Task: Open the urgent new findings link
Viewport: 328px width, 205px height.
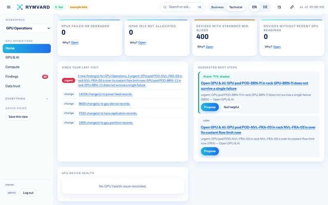Action: click(x=130, y=80)
